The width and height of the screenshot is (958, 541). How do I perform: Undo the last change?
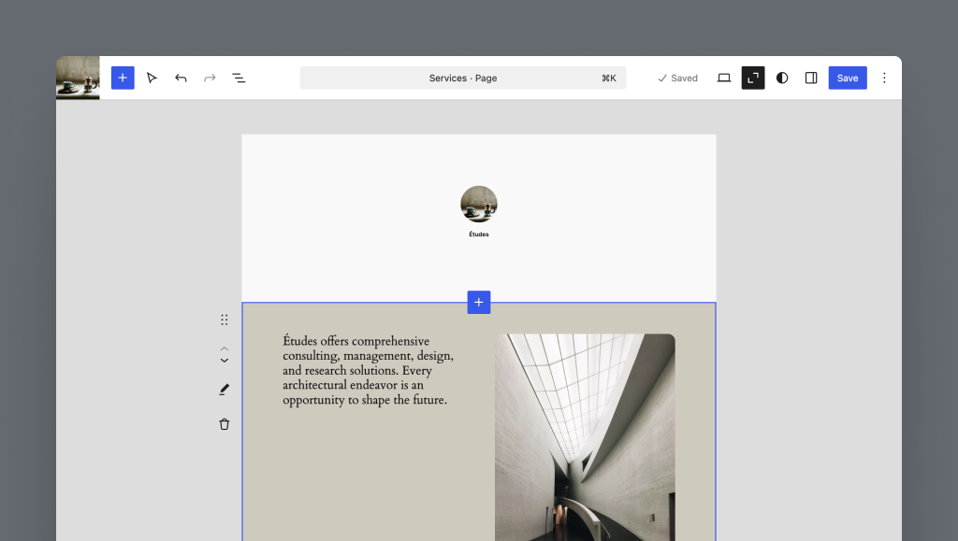point(181,78)
